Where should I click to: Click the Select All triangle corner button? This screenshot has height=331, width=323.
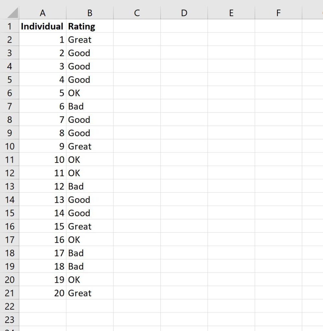pos(10,13)
